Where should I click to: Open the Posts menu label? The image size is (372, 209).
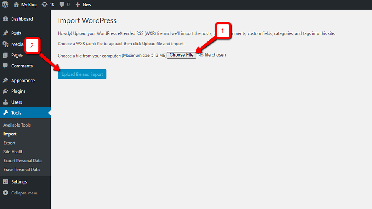pos(16,33)
